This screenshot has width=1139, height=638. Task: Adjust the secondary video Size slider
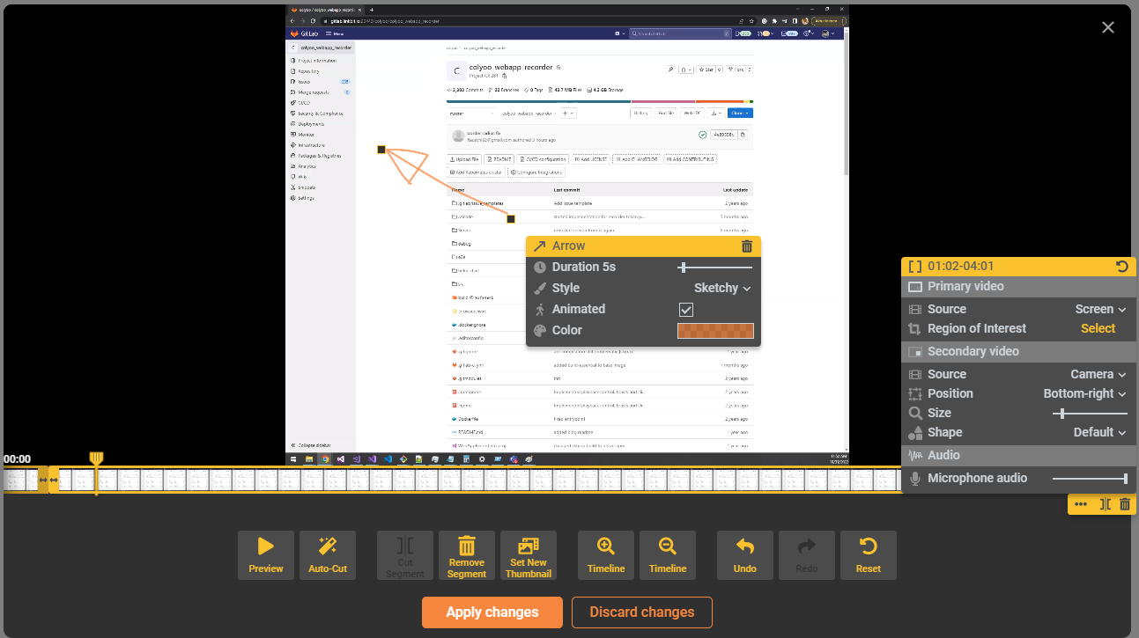(1090, 413)
